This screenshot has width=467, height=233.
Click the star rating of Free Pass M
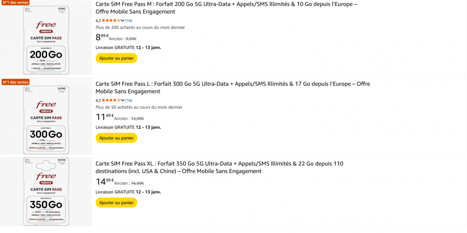click(111, 21)
